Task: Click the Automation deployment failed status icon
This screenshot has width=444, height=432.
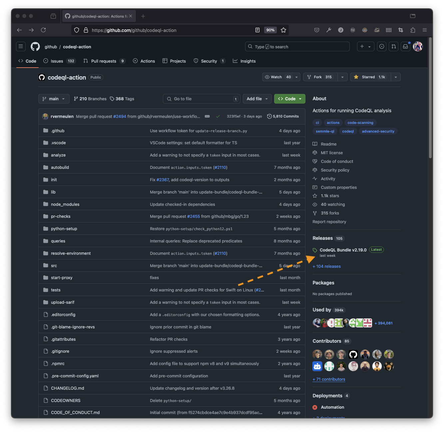Action: pyautogui.click(x=315, y=407)
